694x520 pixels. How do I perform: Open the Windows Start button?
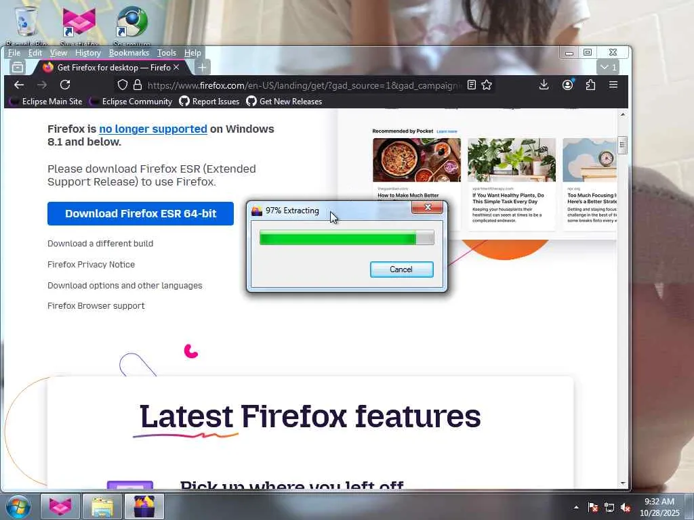[x=18, y=506]
